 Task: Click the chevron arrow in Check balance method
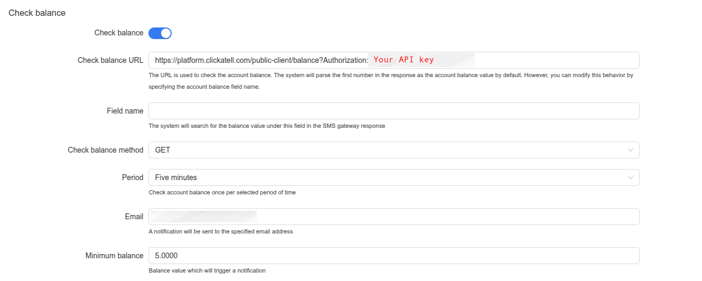coord(630,150)
